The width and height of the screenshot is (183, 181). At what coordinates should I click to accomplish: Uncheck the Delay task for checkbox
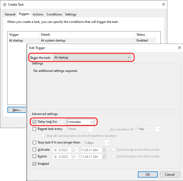pos(34,122)
